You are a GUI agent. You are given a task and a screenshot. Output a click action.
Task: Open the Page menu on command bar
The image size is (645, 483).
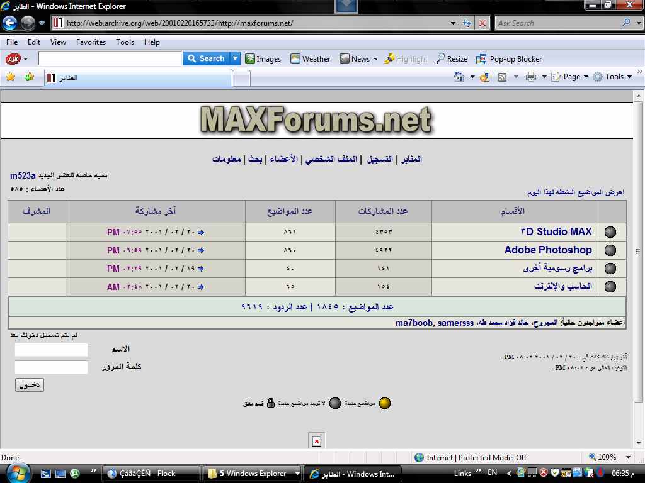pyautogui.click(x=569, y=77)
